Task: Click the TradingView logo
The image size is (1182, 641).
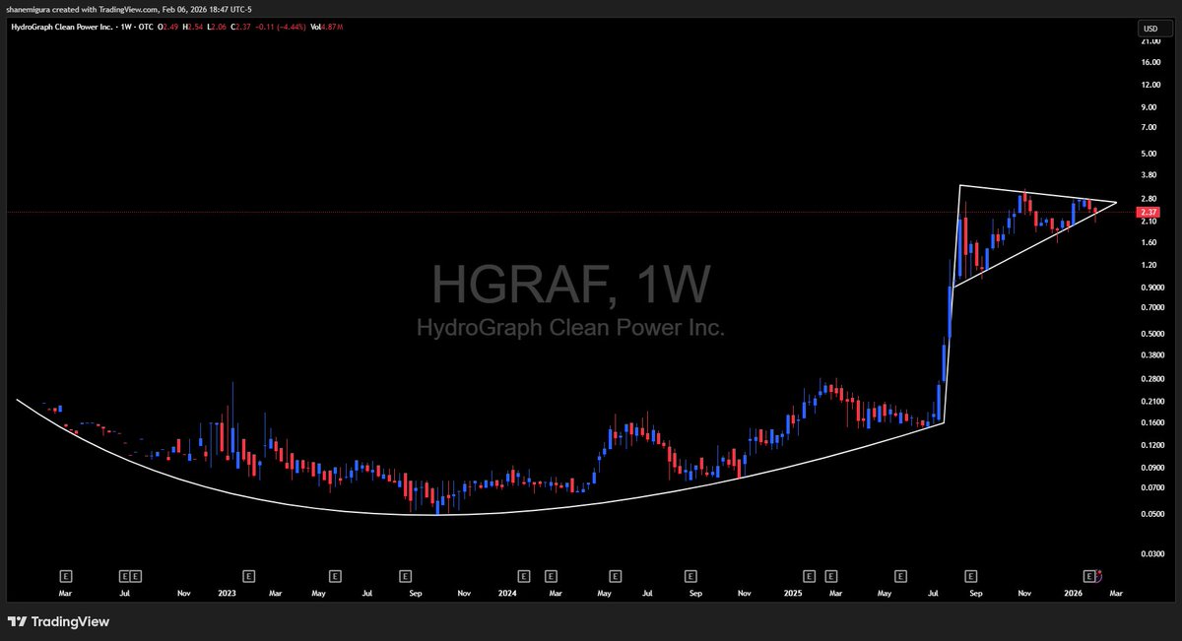Action: [x=58, y=622]
